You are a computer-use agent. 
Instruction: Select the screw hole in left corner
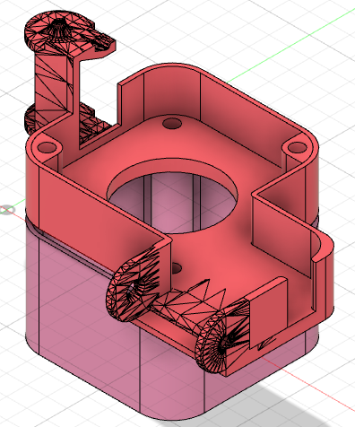coord(48,147)
